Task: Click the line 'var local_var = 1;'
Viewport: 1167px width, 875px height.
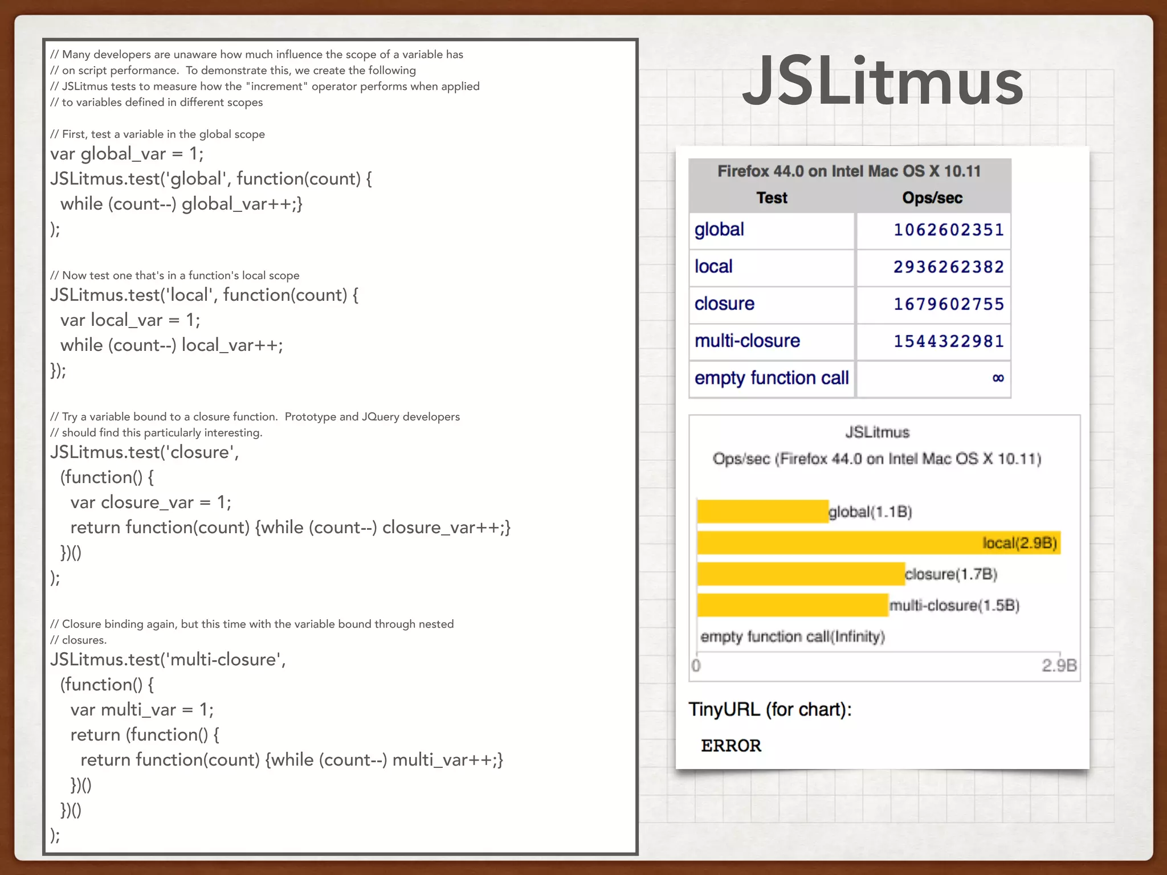Action: tap(130, 320)
